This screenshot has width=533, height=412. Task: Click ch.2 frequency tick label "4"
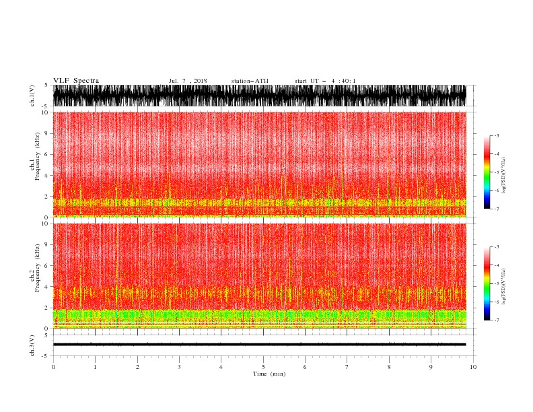(x=46, y=287)
